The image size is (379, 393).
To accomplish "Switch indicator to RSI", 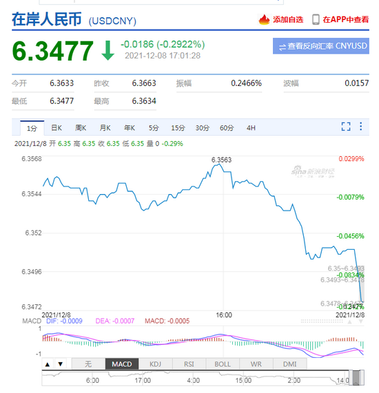I will 189,364.
